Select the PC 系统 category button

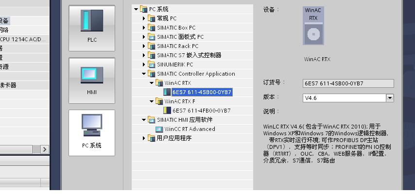pos(92,133)
